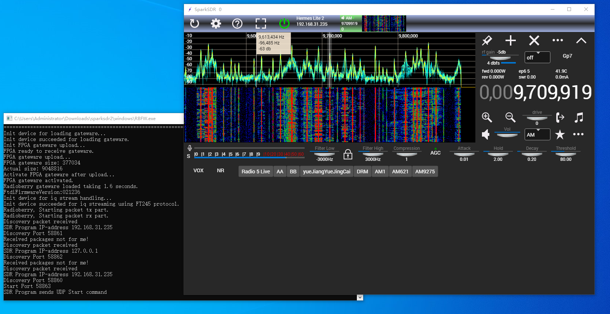This screenshot has height=314, width=610.
Task: Select the AM9275 preset
Action: 425,172
